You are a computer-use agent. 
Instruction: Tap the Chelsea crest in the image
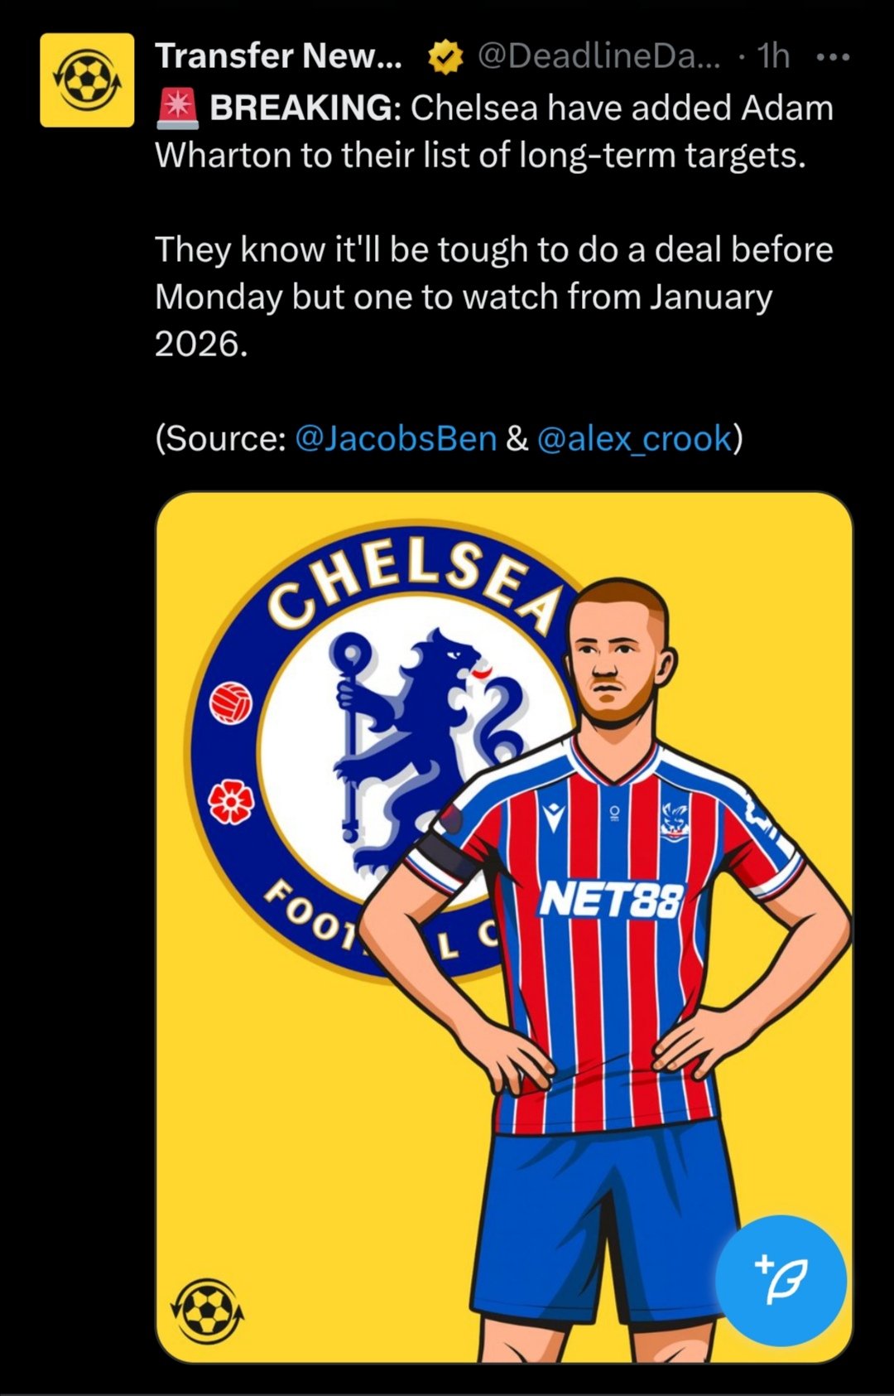click(385, 750)
